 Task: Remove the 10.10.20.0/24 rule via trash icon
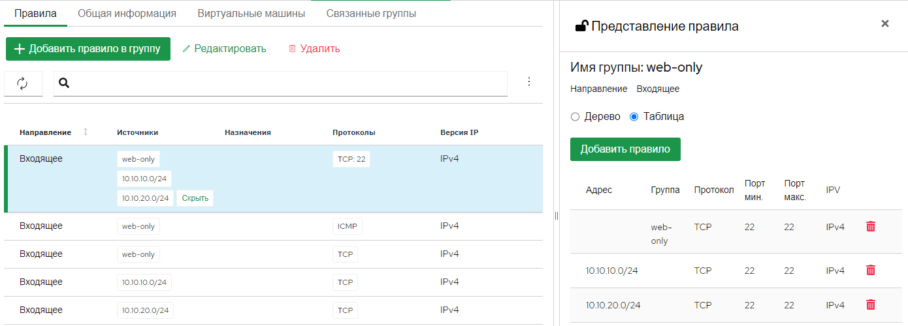[x=870, y=304]
